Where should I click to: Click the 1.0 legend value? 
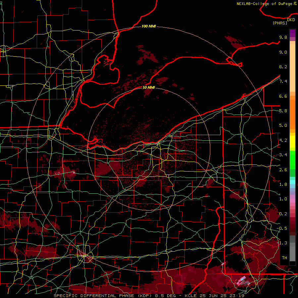[x=283, y=199]
